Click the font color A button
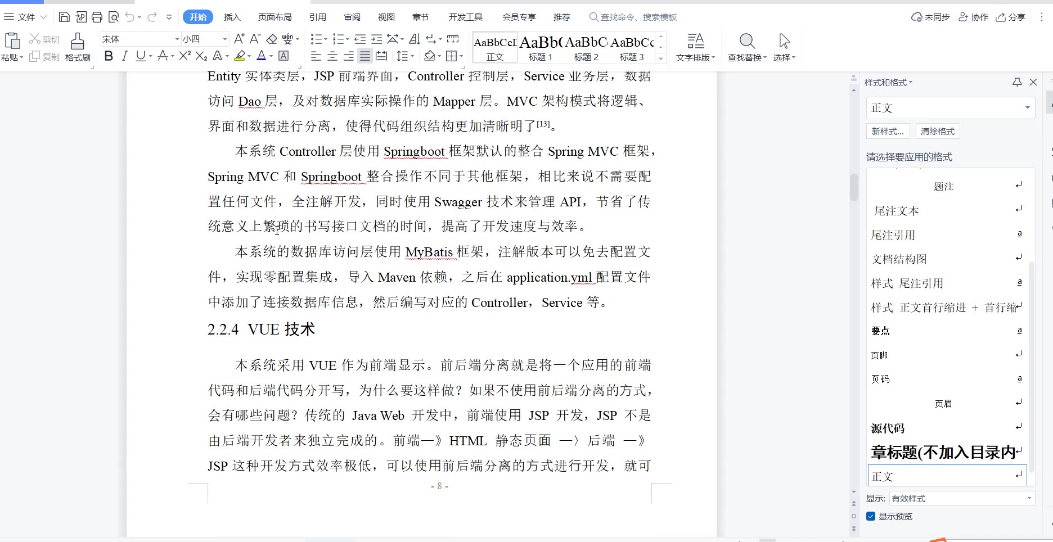The height and width of the screenshot is (542, 1053). (261, 56)
